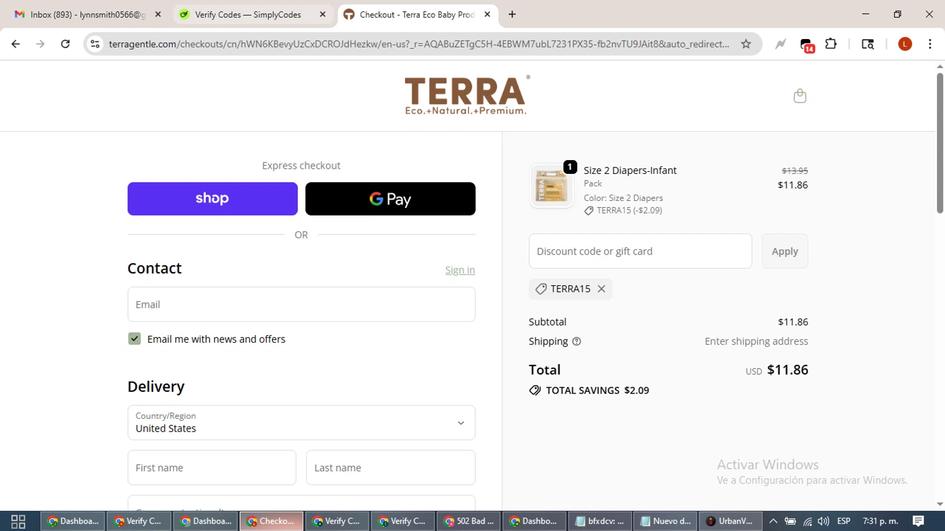Open the Nuevo d... taskbar window
The image size is (945, 531).
(x=665, y=521)
